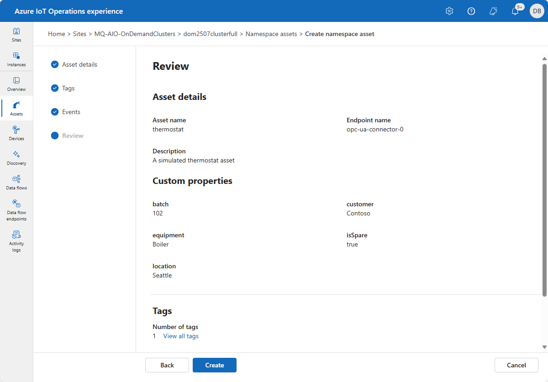Click the Asset details step checkmark
Screen dimensions: 548x382
coord(55,64)
